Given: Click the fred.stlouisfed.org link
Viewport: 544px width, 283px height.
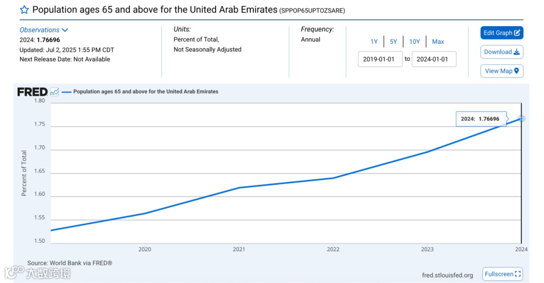Looking at the screenshot, I should click(448, 275).
